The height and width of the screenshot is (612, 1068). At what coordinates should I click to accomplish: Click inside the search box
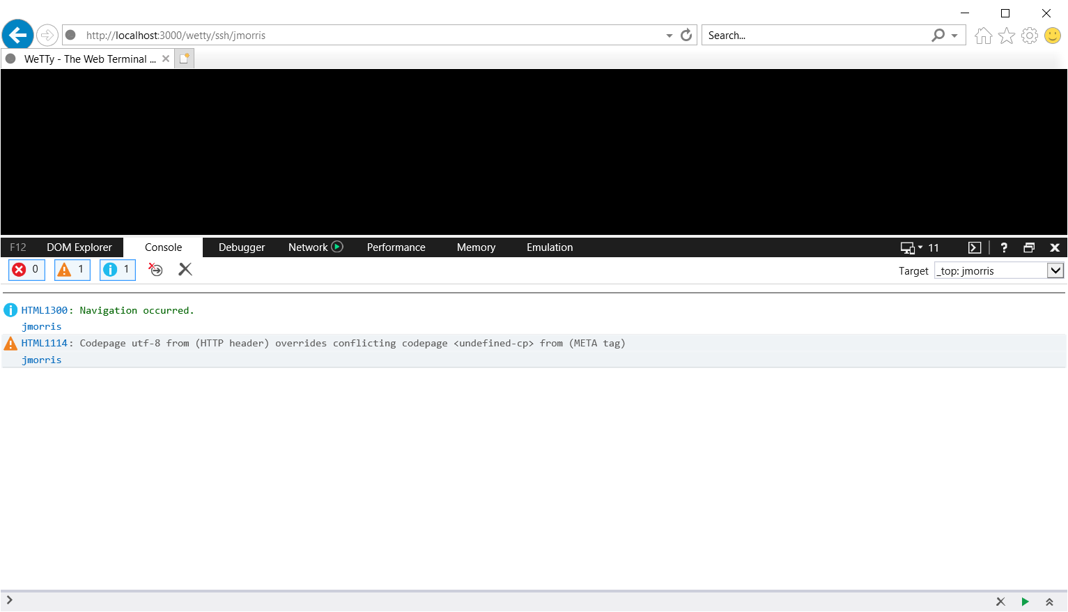801,35
